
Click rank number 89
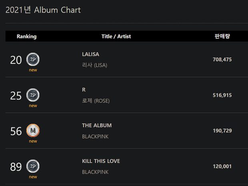[x=16, y=167]
